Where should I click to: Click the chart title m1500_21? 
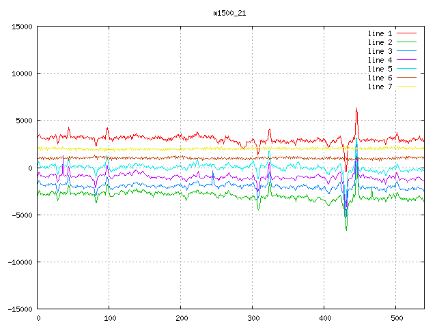pos(229,14)
